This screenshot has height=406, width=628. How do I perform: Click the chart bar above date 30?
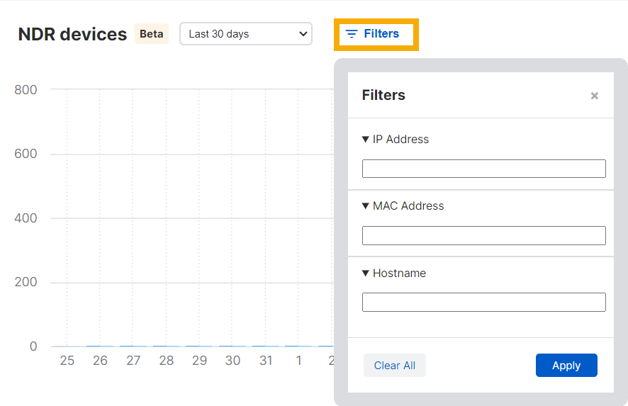tap(232, 346)
